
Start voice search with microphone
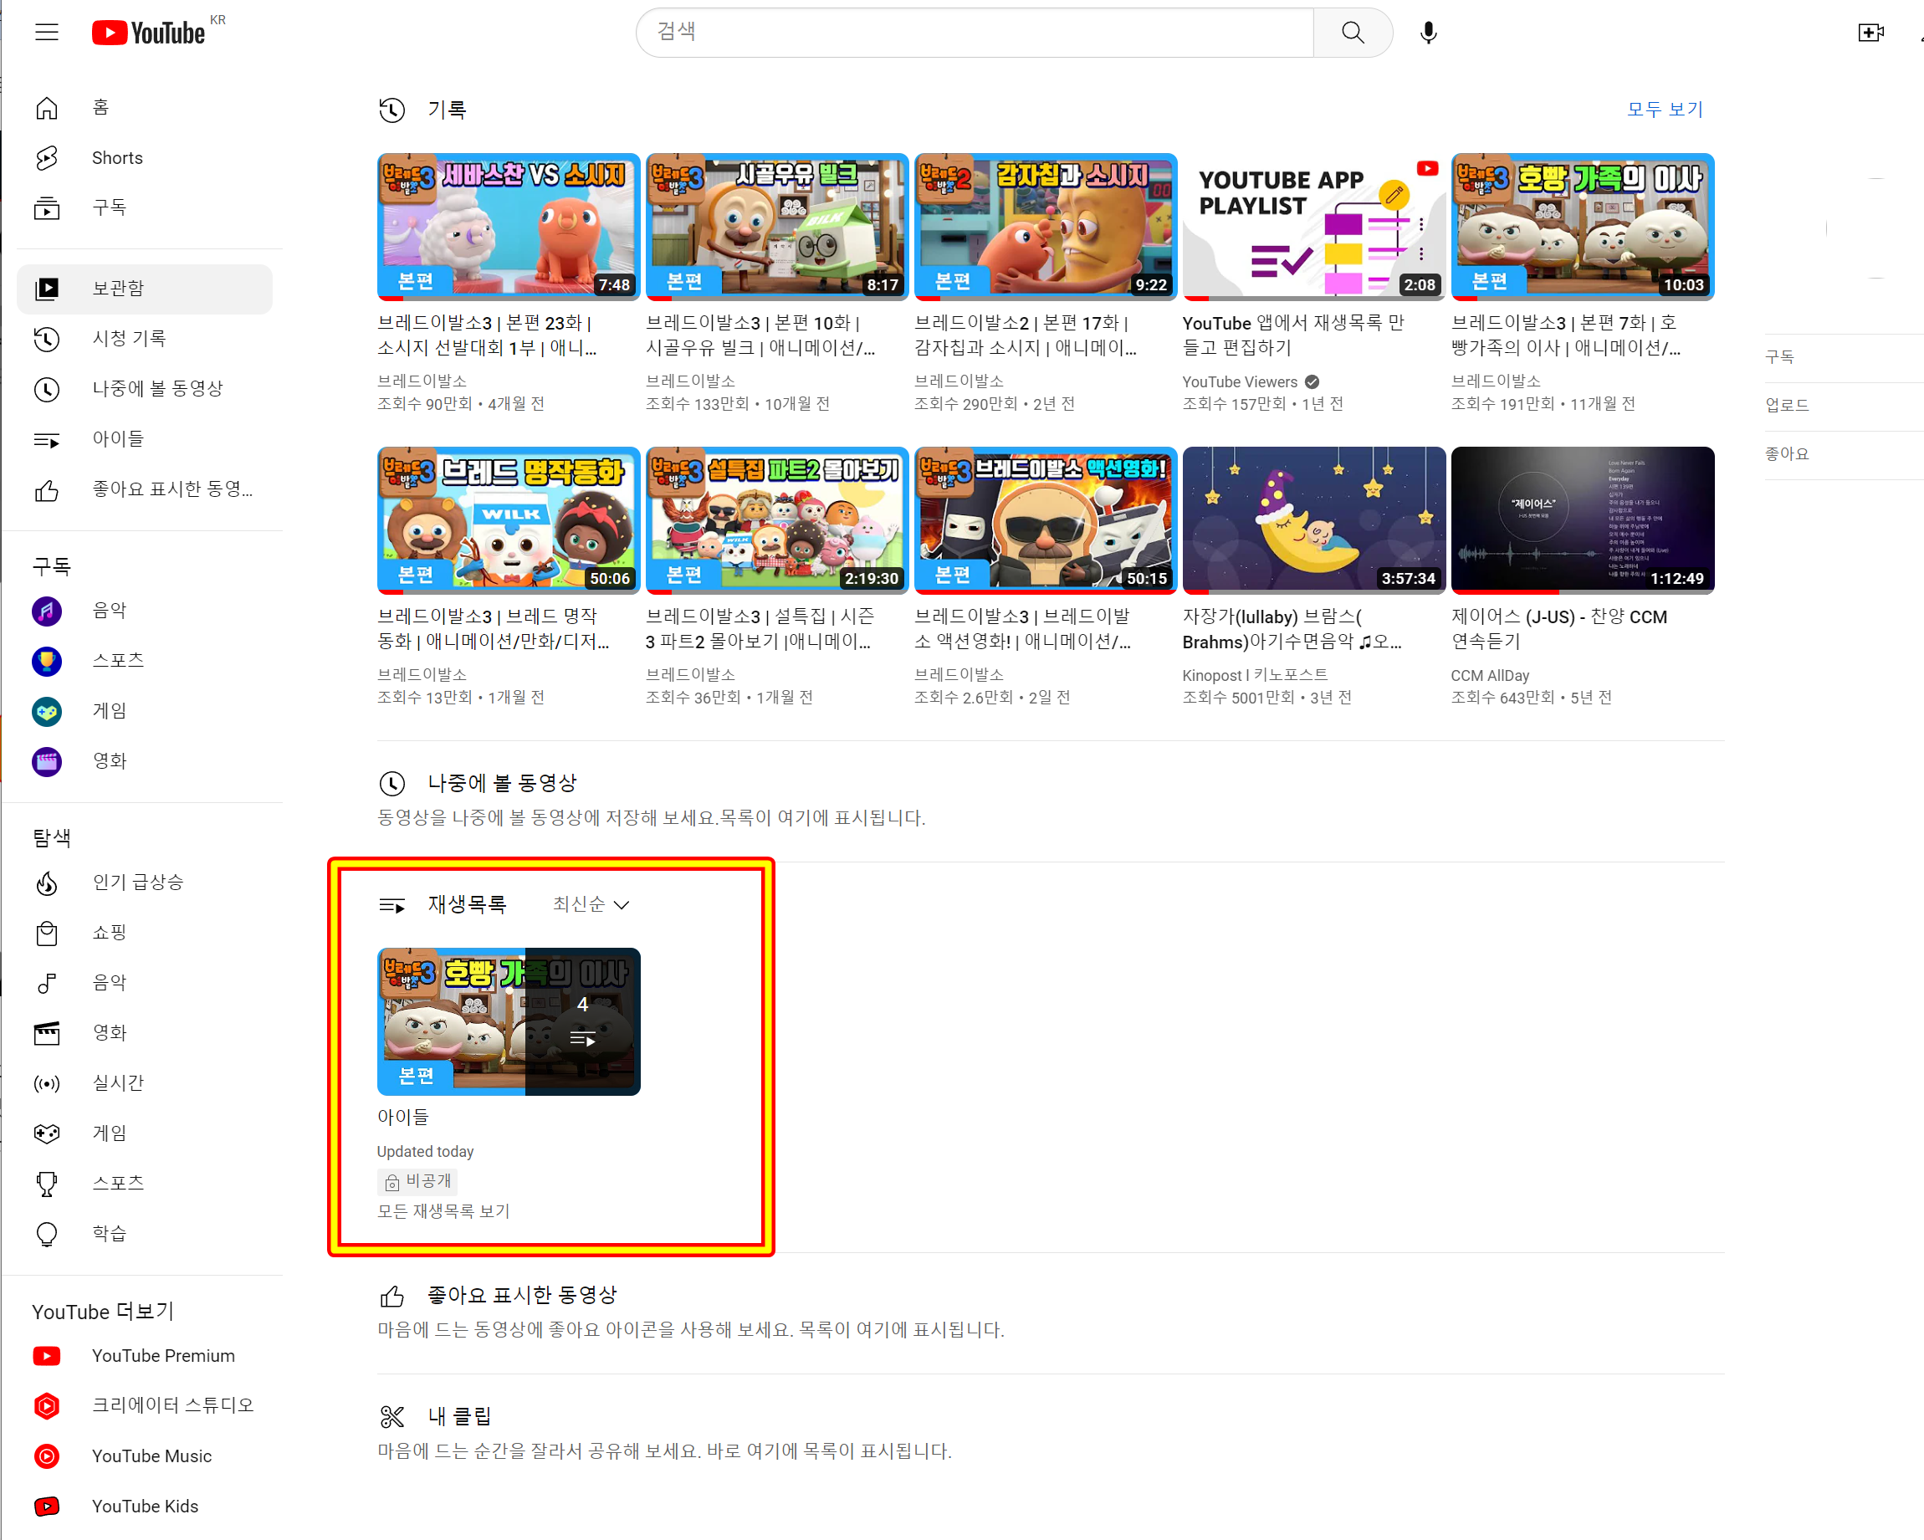[1428, 33]
